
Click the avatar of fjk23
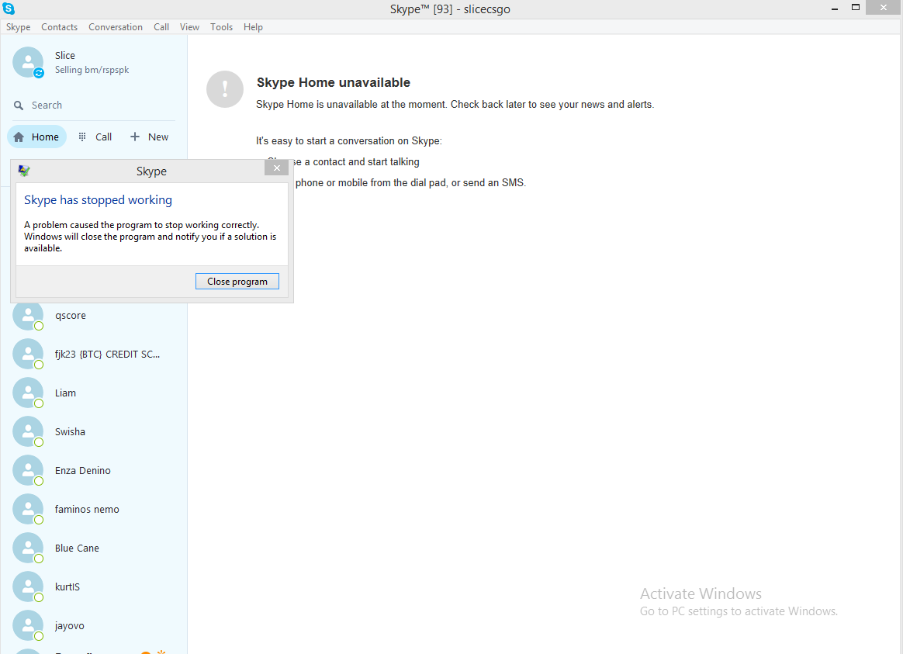click(x=28, y=354)
